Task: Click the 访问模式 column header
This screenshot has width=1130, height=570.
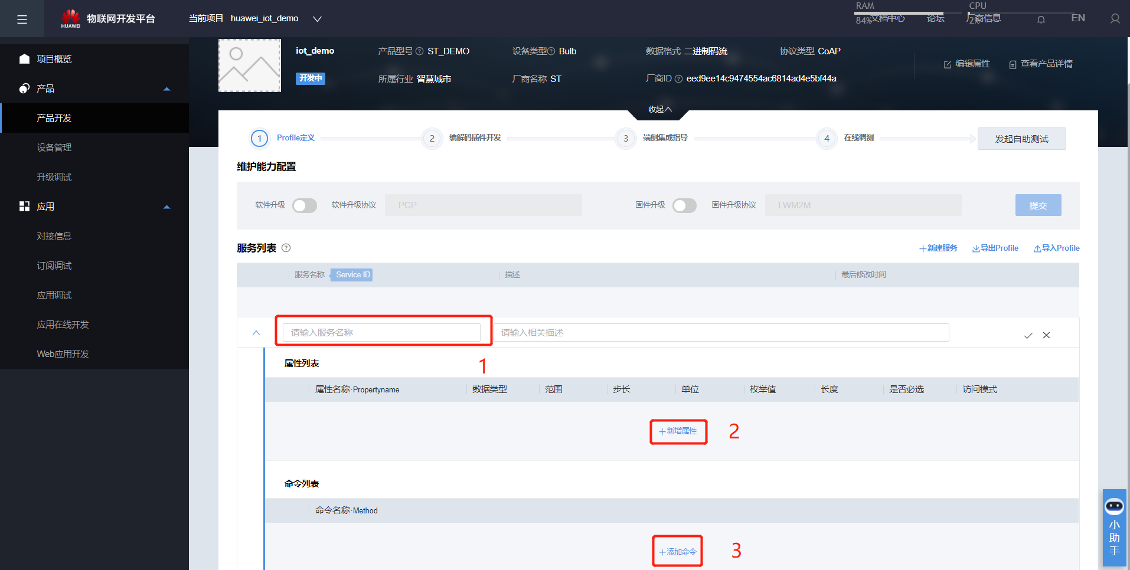Action: click(x=979, y=389)
